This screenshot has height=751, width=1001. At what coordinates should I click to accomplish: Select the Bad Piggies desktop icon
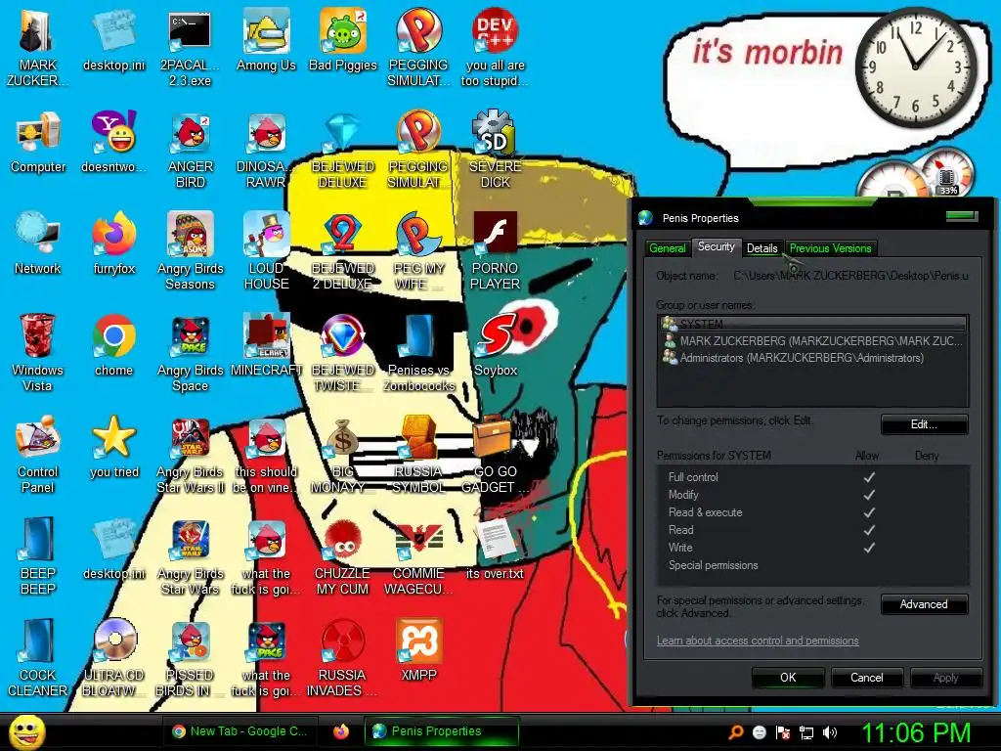[x=343, y=39]
